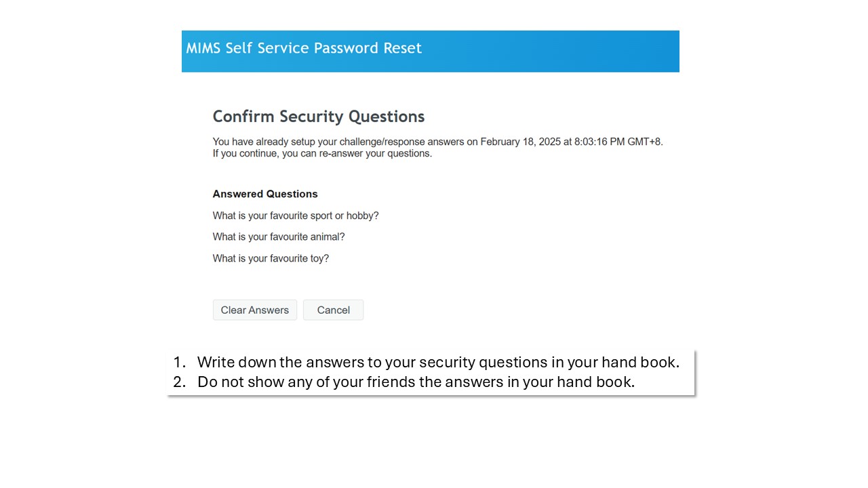868x488 pixels.
Task: Click the list number 2 in the instructions box
Action: (178, 382)
